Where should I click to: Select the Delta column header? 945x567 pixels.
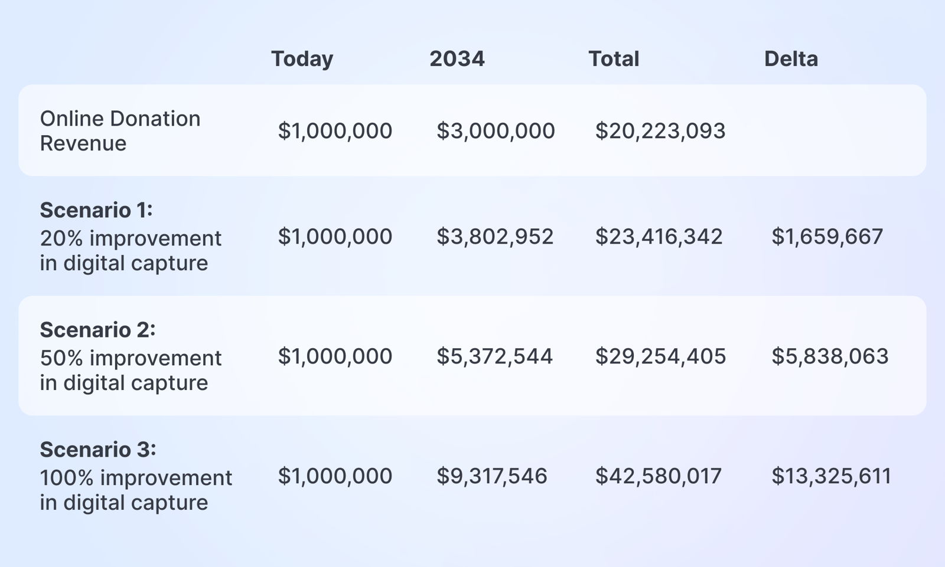(791, 59)
